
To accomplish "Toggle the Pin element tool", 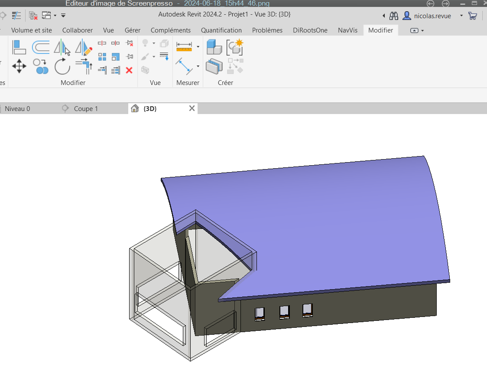I will point(129,57).
